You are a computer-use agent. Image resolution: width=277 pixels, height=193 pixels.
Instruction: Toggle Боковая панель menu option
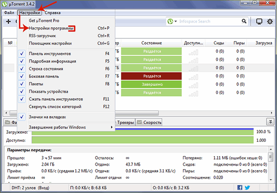click(66, 76)
